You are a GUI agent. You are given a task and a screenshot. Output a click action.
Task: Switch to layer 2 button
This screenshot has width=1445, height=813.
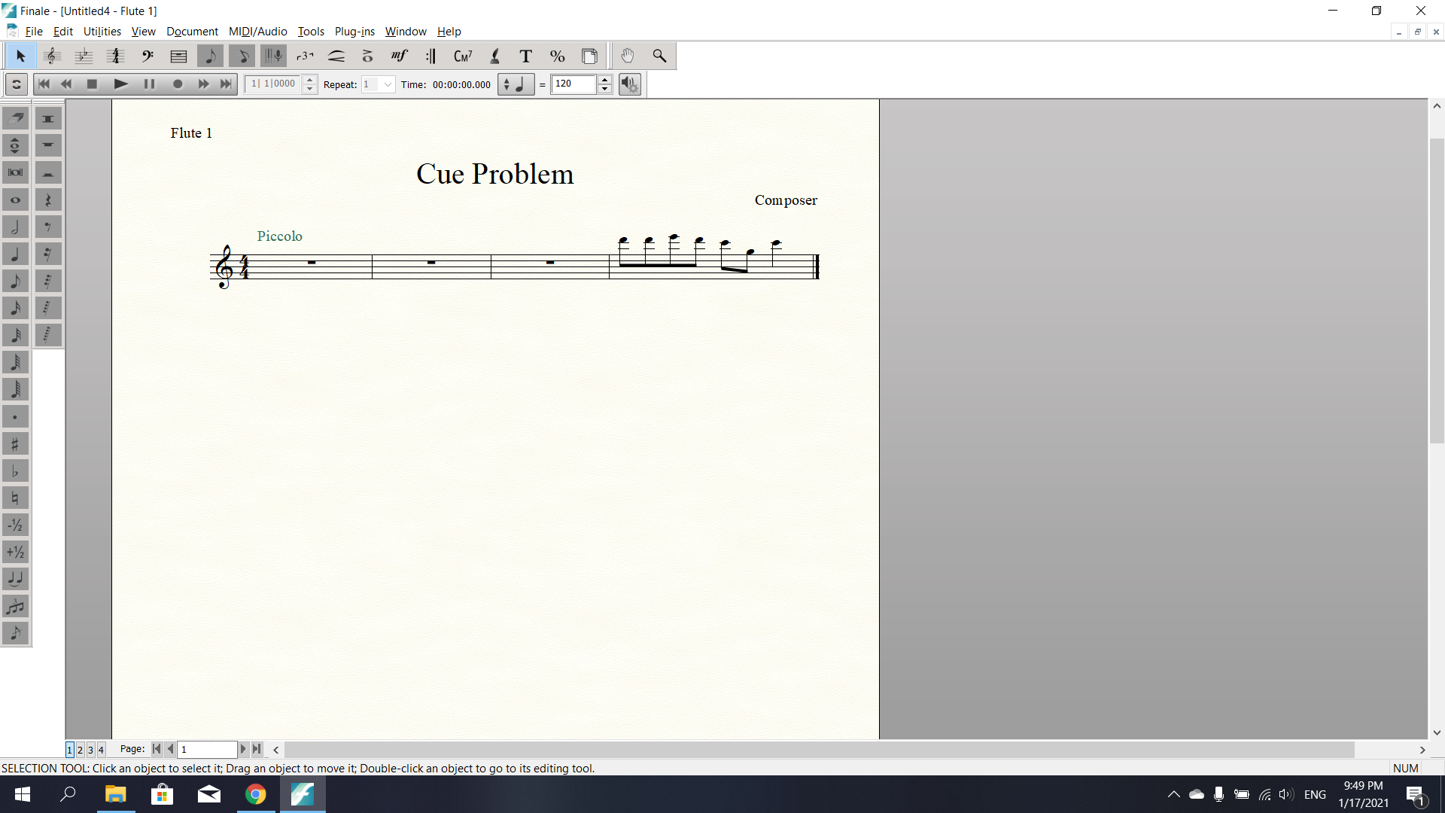click(x=81, y=750)
